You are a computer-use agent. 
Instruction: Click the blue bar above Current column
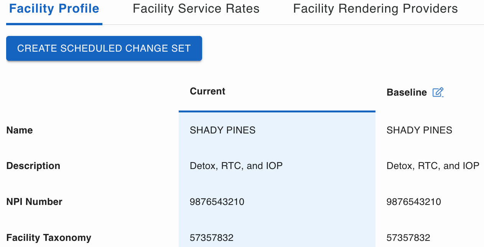coord(277,111)
